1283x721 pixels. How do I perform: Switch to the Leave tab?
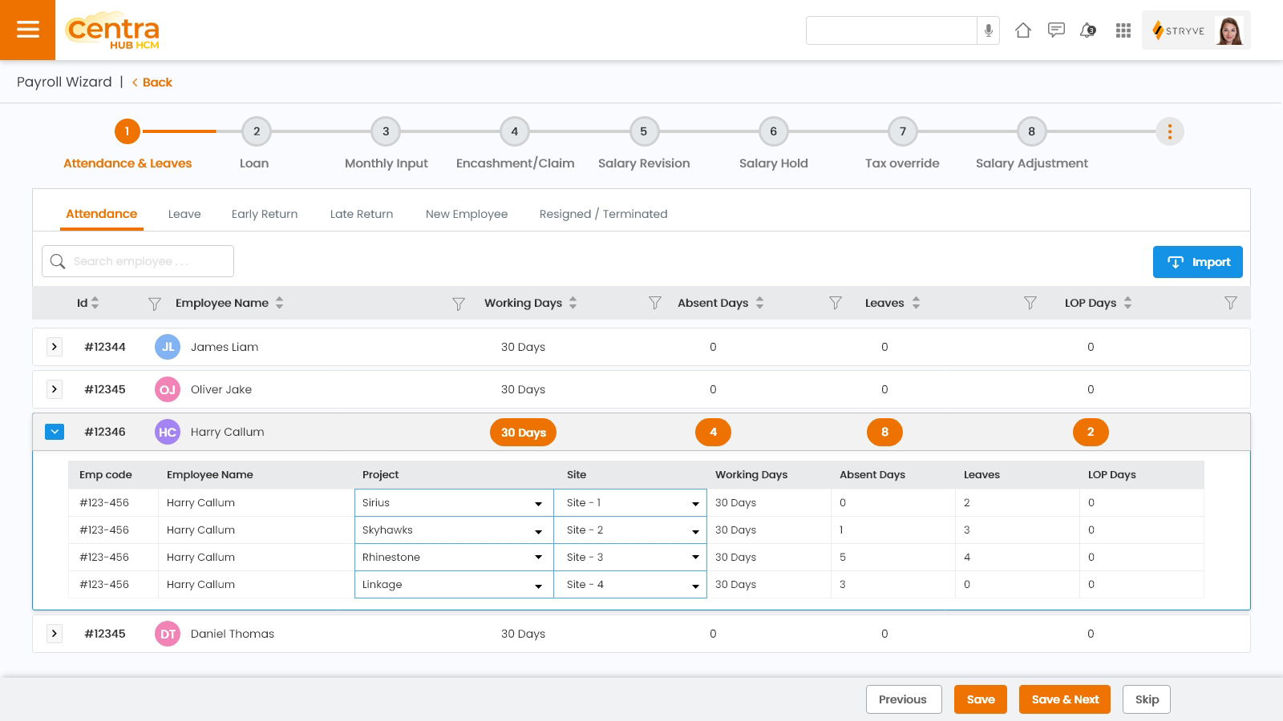tap(184, 214)
